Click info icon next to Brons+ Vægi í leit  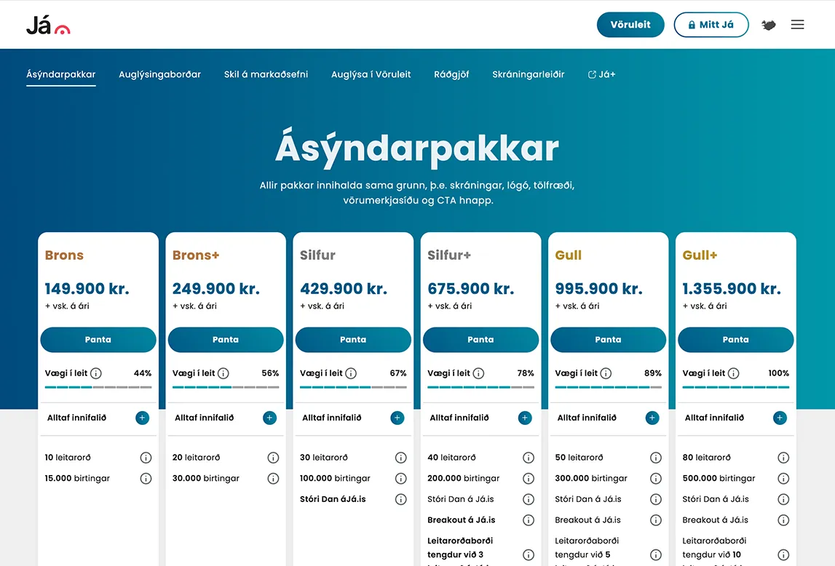pyautogui.click(x=223, y=373)
